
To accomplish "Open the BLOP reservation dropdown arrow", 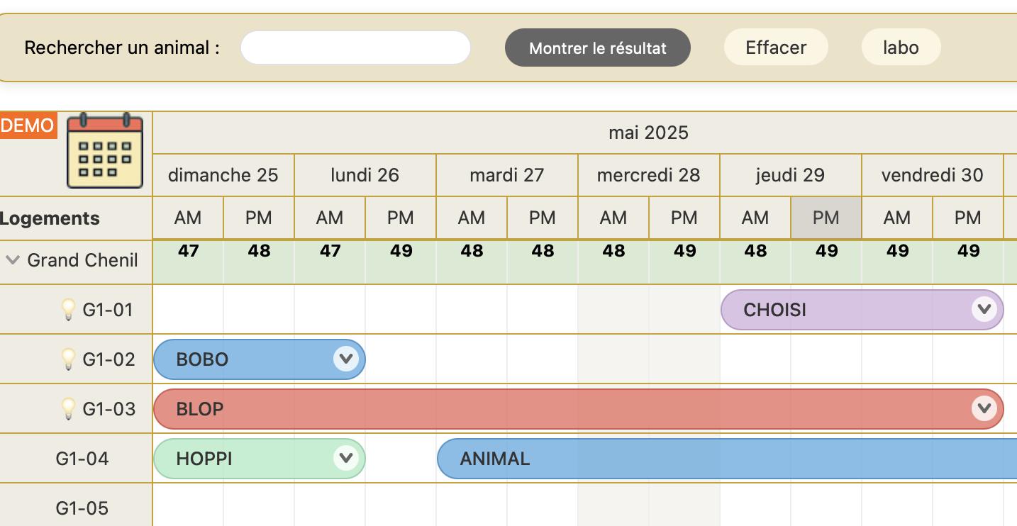I will click(984, 408).
